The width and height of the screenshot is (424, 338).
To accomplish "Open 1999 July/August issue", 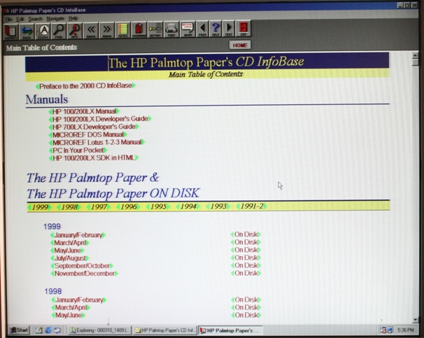I will point(70,258).
